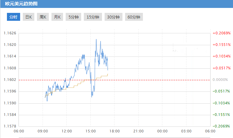Screen dimensions: 233x138
Task: Click the +0.2069% percentage label
Action: pos(221,33)
